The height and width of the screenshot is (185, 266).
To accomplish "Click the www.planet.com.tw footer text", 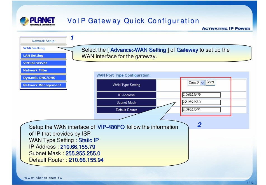I will click(43, 178).
